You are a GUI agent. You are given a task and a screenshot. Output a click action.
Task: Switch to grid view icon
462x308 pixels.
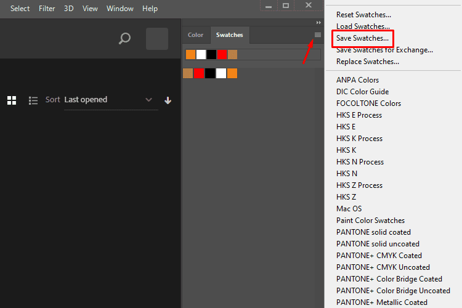12,100
